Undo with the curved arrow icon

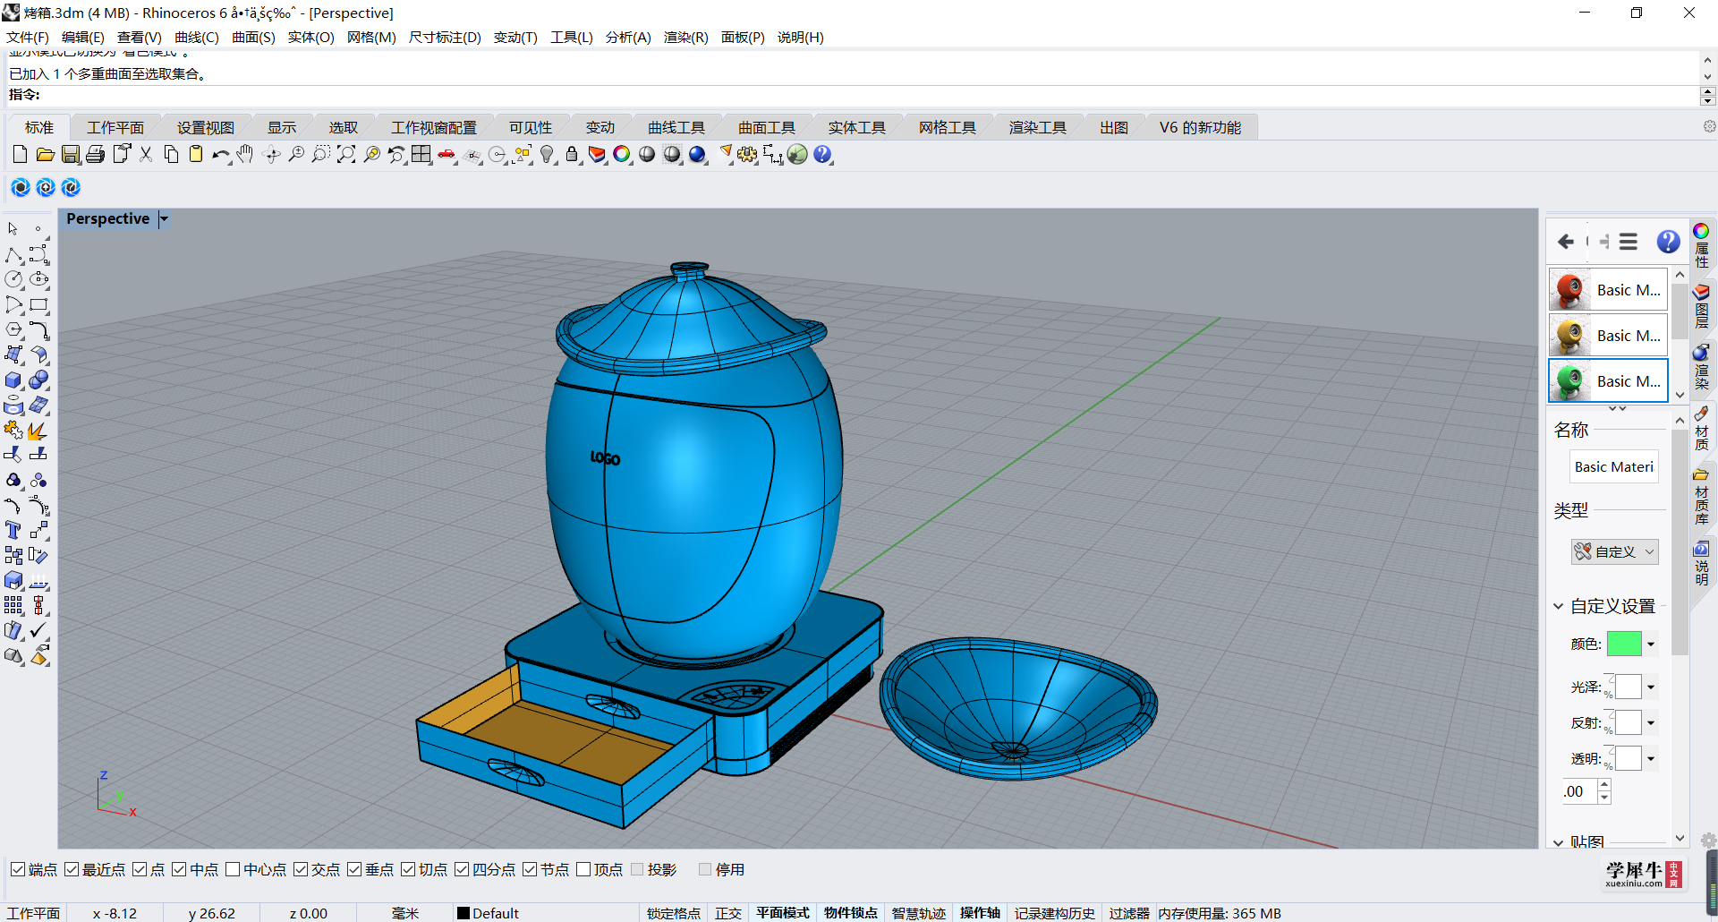pyautogui.click(x=220, y=155)
